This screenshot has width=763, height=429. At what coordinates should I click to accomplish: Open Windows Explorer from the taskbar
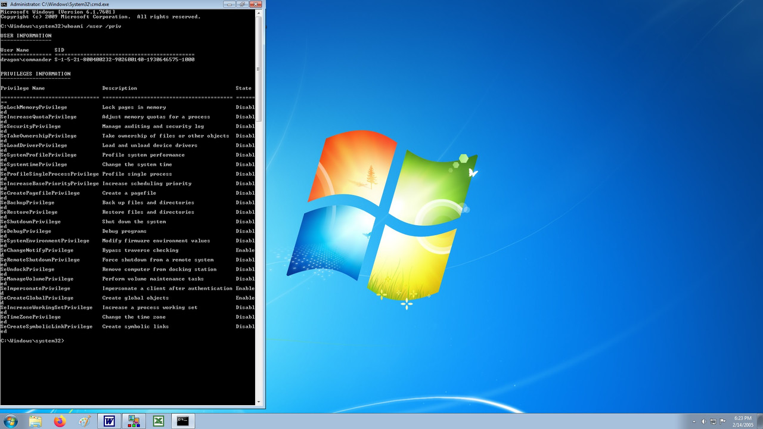[35, 421]
